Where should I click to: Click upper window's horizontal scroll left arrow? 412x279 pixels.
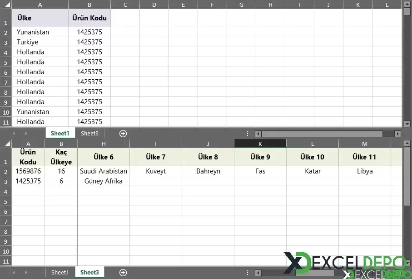point(258,134)
